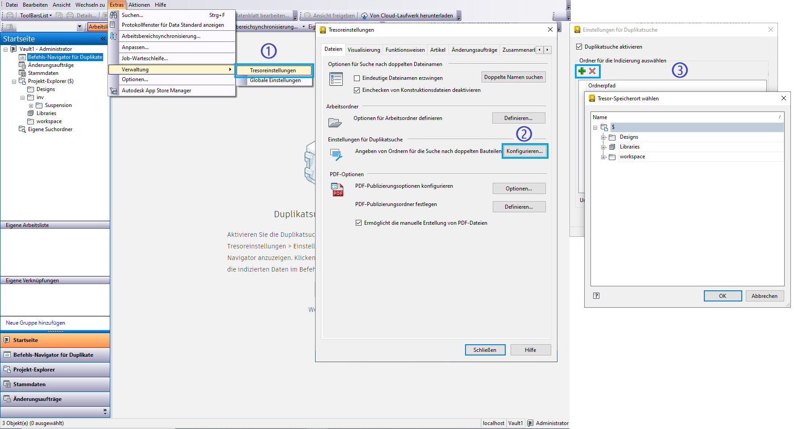The width and height of the screenshot is (794, 429).
Task: Click Doppelte Namen suchen button
Action: 514,77
